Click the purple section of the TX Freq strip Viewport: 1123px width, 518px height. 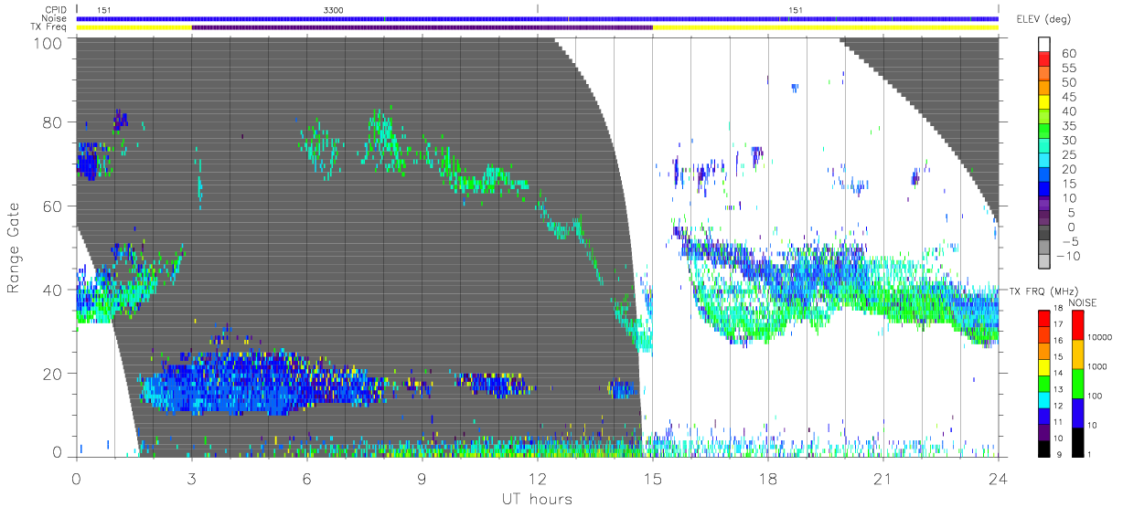click(x=422, y=27)
